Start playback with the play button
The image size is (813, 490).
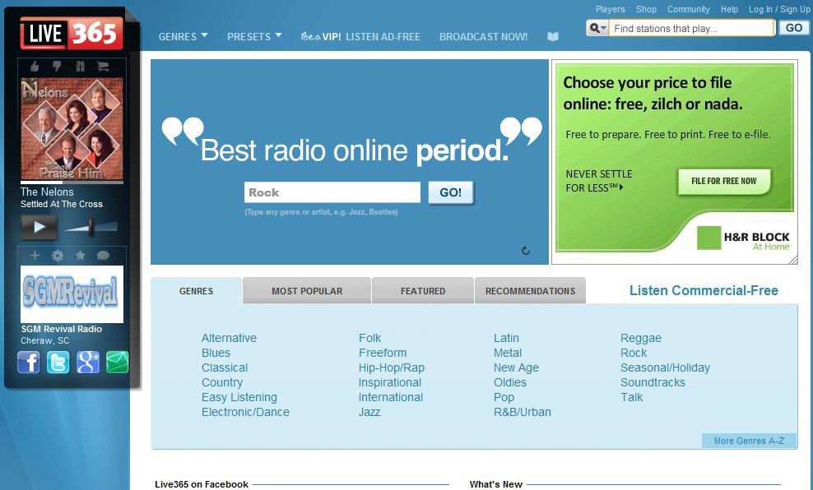pyautogui.click(x=39, y=227)
